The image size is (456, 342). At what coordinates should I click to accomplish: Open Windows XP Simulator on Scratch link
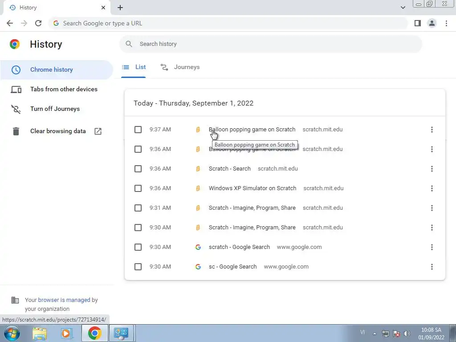(x=252, y=188)
